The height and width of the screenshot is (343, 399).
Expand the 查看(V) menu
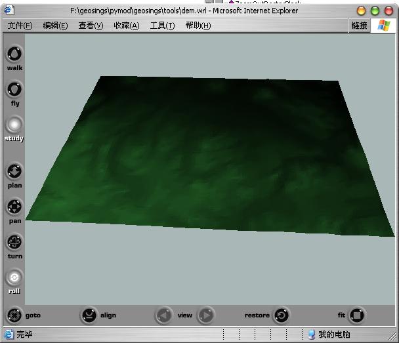91,26
